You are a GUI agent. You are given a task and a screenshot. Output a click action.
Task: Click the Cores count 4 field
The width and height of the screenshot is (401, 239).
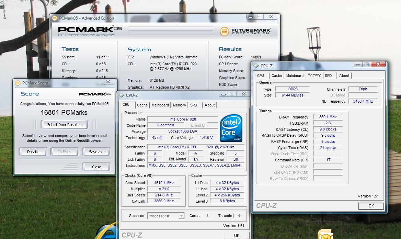click(207, 216)
